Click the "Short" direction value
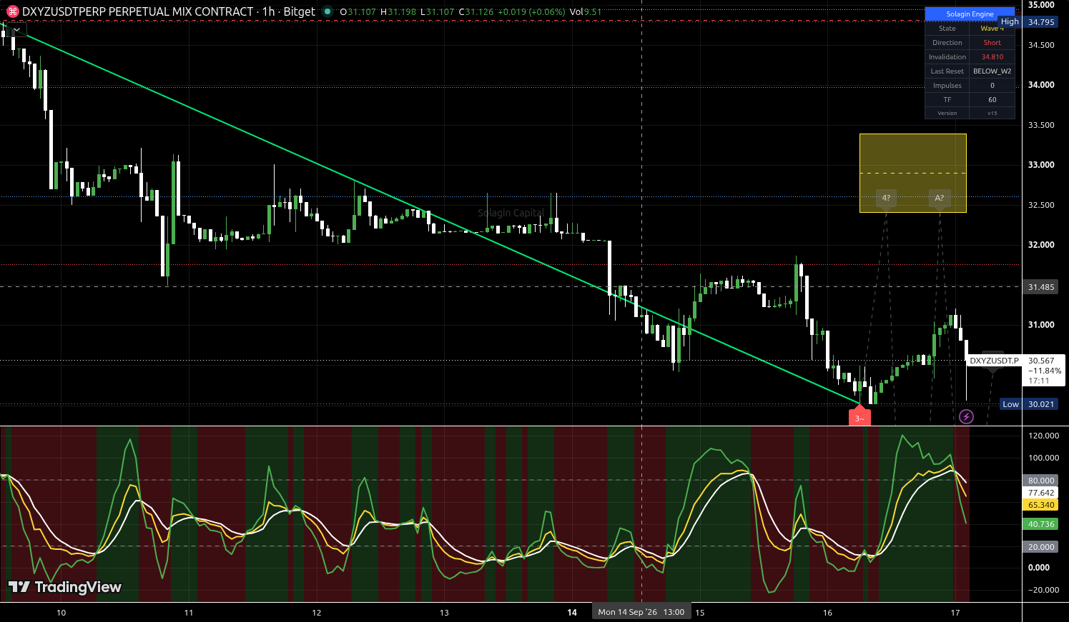This screenshot has height=622, width=1069. point(992,43)
